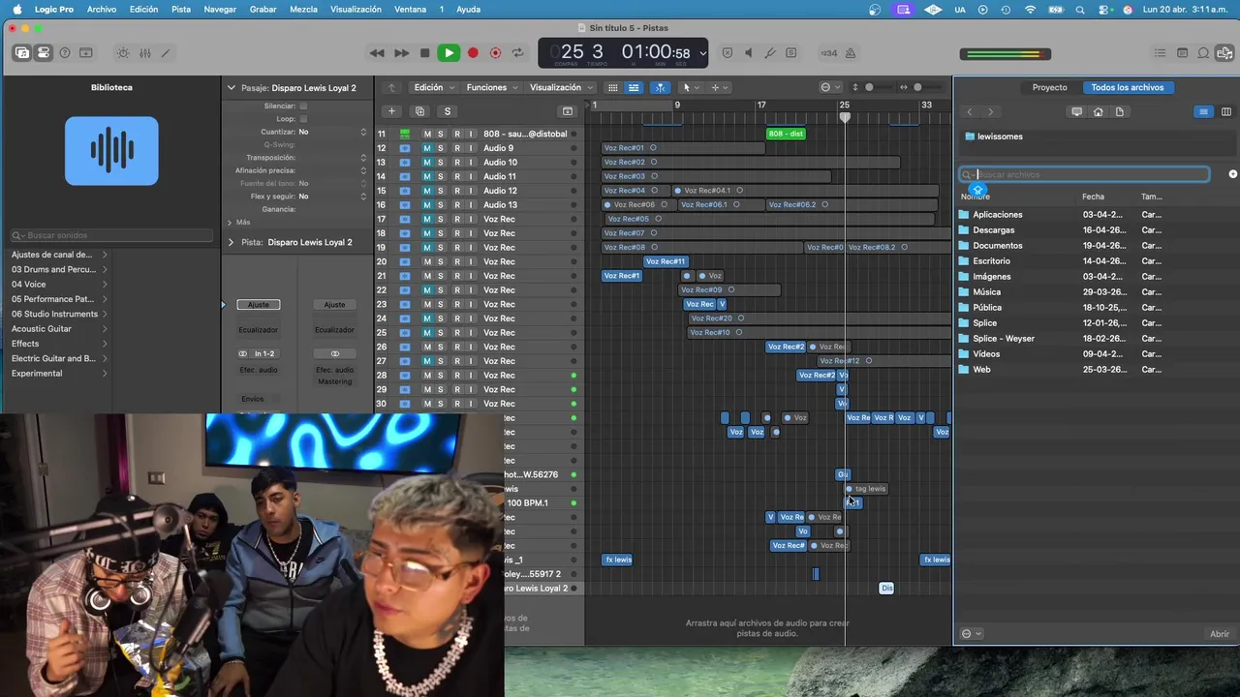Image resolution: width=1240 pixels, height=697 pixels.
Task: Open the Flex y seguir value dropdown
Action: click(332, 197)
